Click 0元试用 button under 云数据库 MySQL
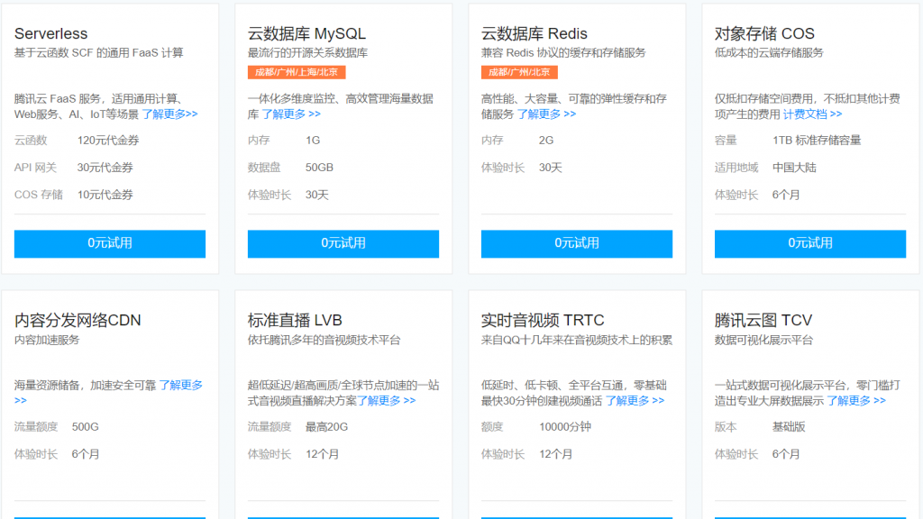The height and width of the screenshot is (519, 923). 343,243
